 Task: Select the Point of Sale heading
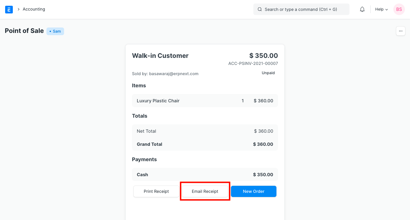coord(24,31)
